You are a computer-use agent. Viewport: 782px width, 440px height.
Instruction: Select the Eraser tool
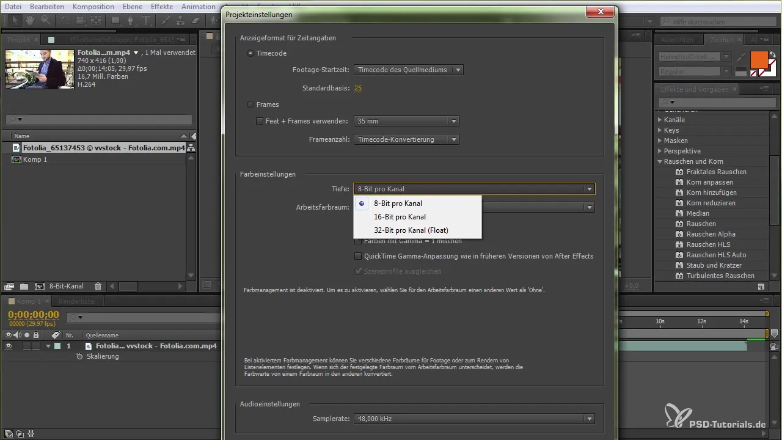195,21
